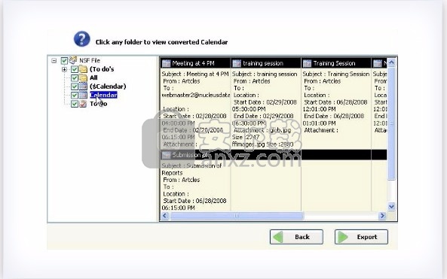Viewport: 447px width, 279px height.
Task: Select the ($Calendar) folder label
Action: (x=108, y=86)
